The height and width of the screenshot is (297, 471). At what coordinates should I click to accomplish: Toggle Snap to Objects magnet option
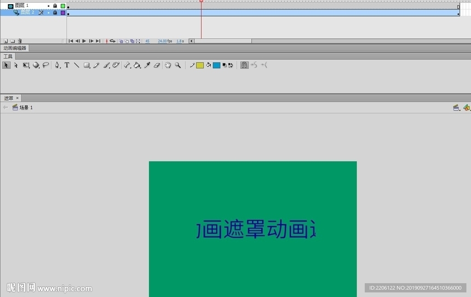[244, 65]
